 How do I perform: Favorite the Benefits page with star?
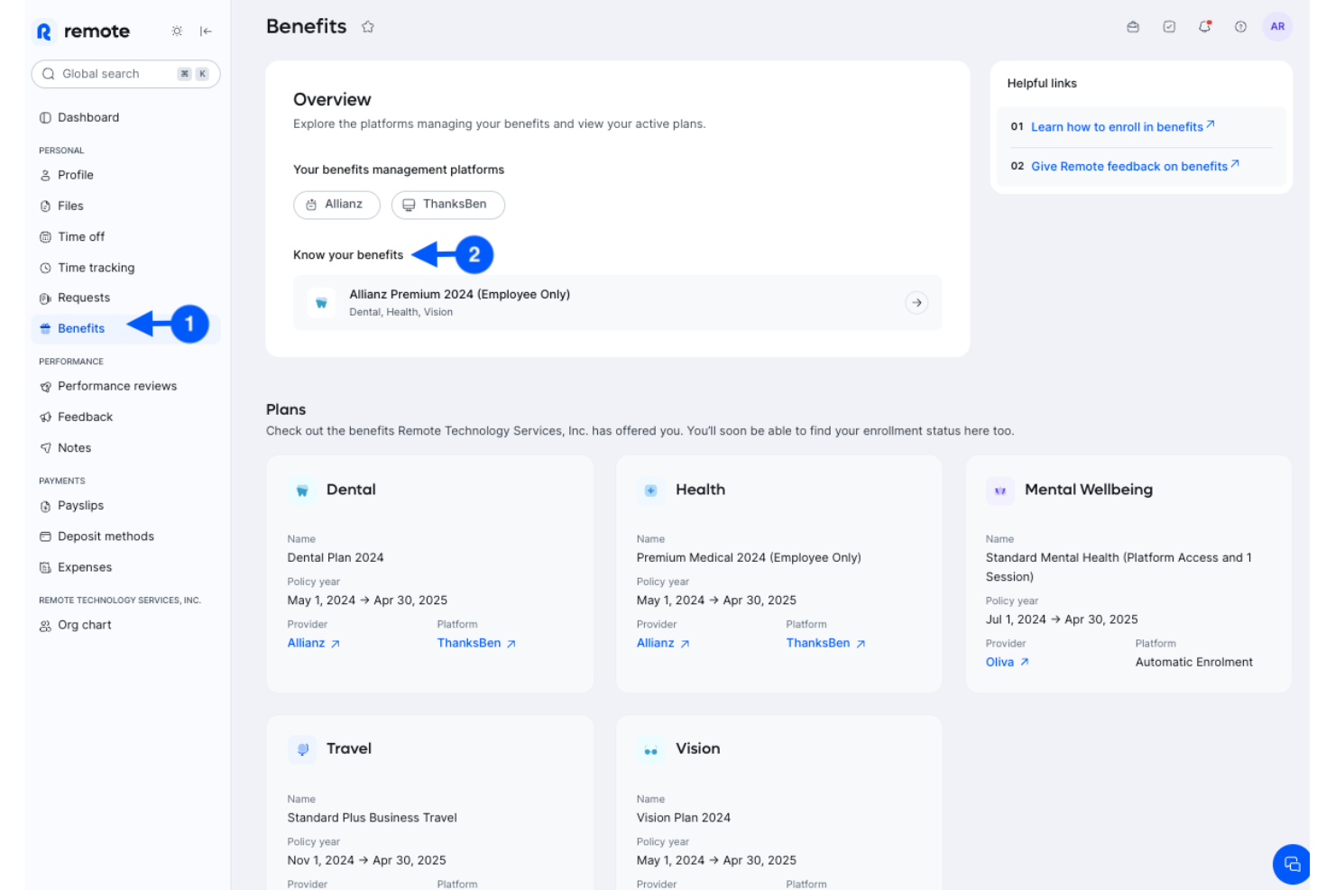coord(368,27)
